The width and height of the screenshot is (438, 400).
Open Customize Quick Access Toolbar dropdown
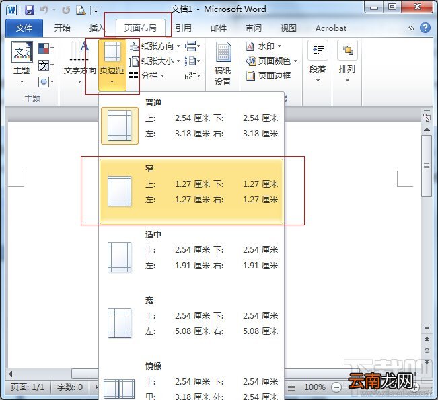[96, 11]
